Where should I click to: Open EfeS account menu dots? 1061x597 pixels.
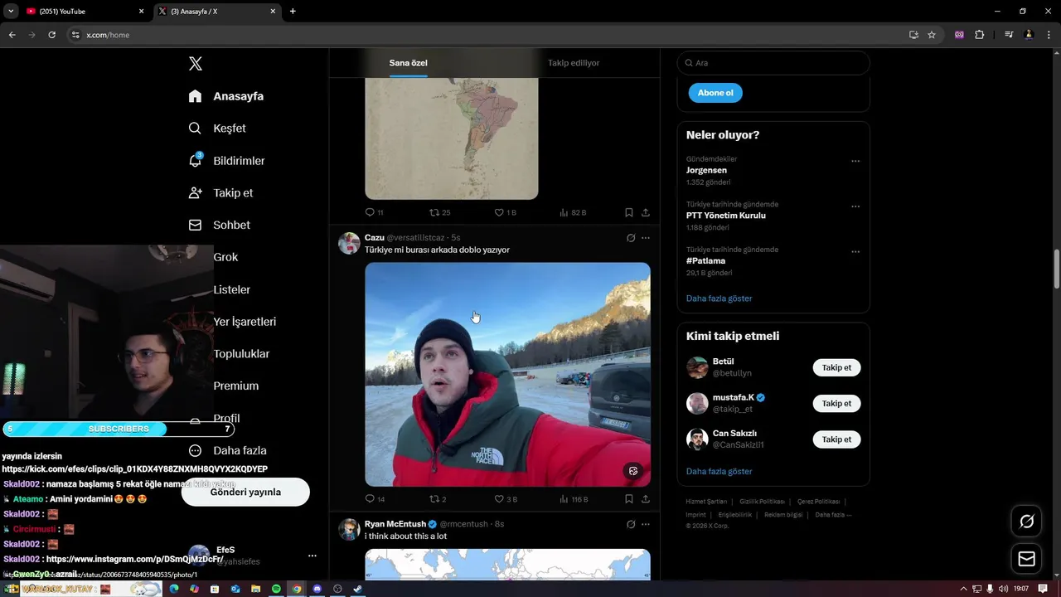(x=312, y=556)
